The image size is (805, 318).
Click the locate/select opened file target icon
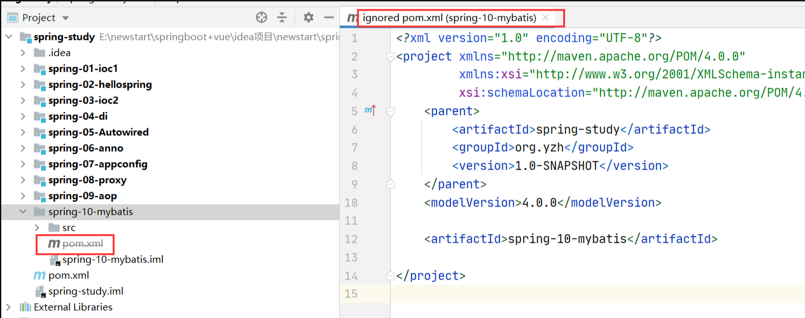click(x=262, y=18)
